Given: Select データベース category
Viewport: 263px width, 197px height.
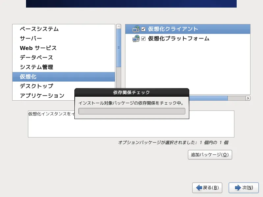Looking at the screenshot, I should pyautogui.click(x=64, y=58).
